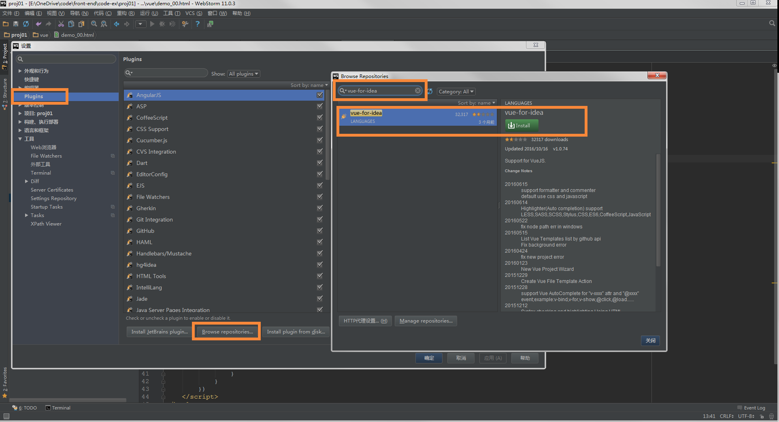Click the 关闭 button in Browse Repositories
779x422 pixels.
(650, 341)
